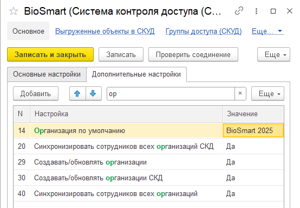
Task: Sort by the N column header
Action: click(22, 114)
